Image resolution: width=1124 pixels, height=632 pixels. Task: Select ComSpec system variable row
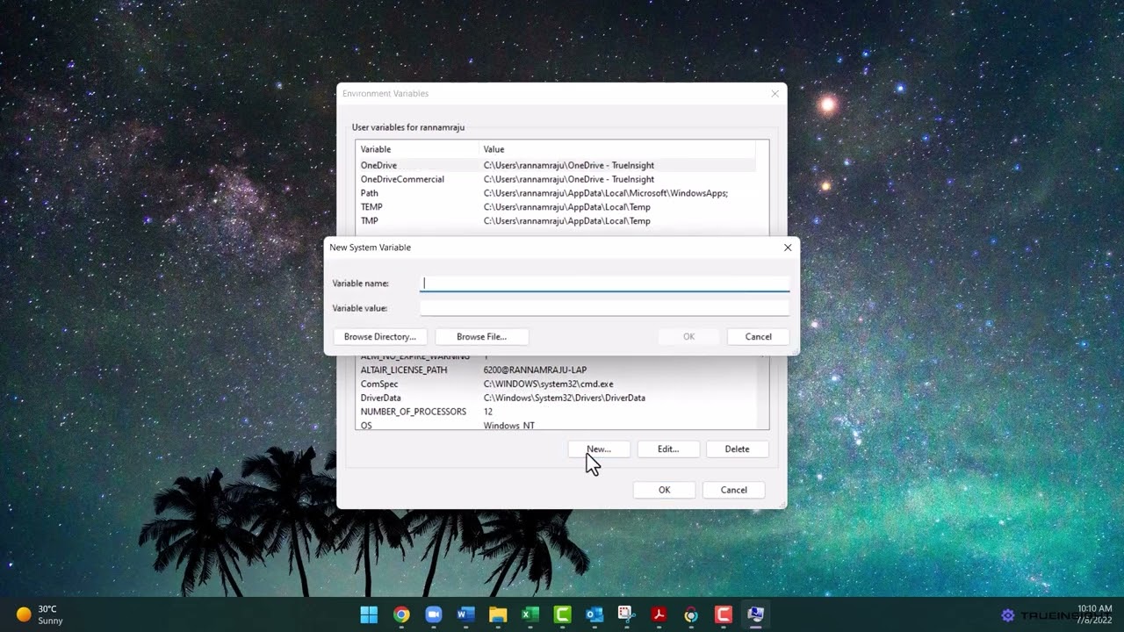556,384
